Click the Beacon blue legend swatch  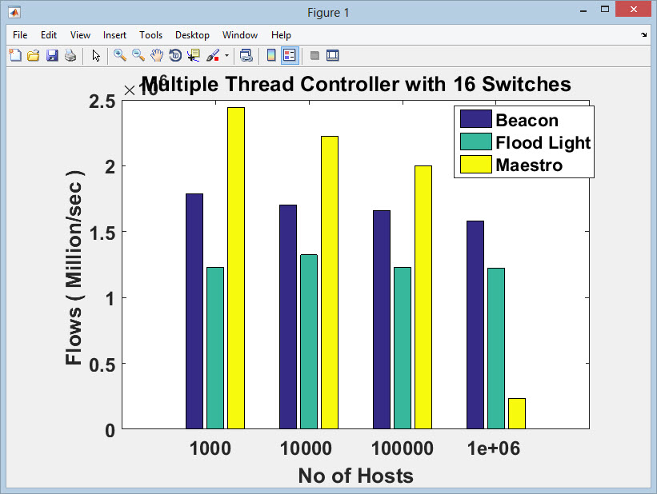click(x=475, y=119)
